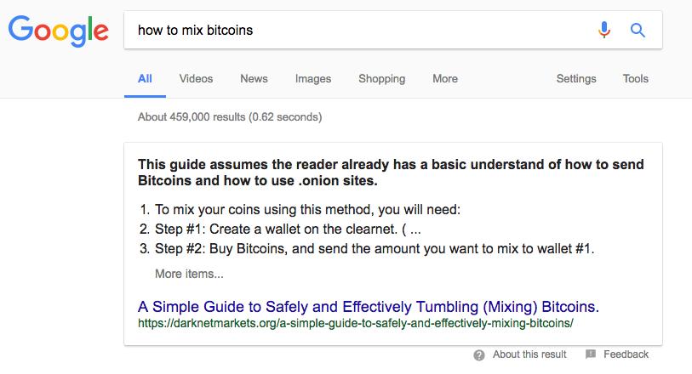Open the Settings dropdown
Image resolution: width=692 pixels, height=374 pixels.
tap(576, 79)
